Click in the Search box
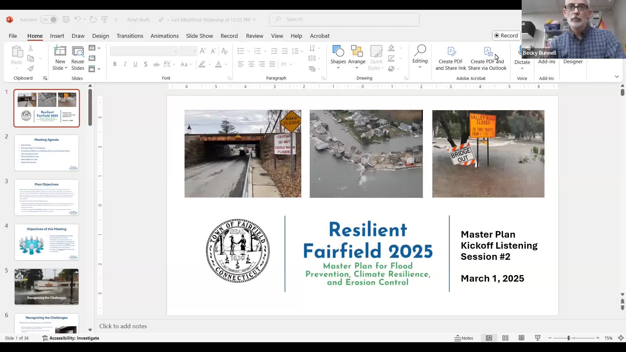 click(x=344, y=20)
